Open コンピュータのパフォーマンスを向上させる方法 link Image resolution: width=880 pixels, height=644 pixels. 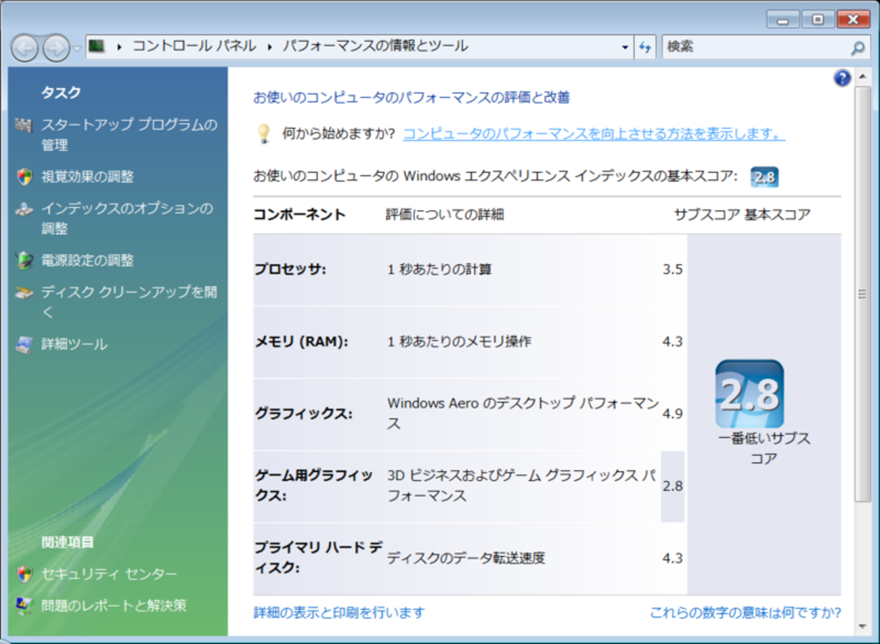click(594, 134)
